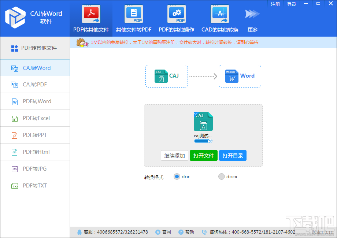This screenshot has width=337, height=238.
Task: Select PDF转TXT in sidebar
Action: (35, 186)
